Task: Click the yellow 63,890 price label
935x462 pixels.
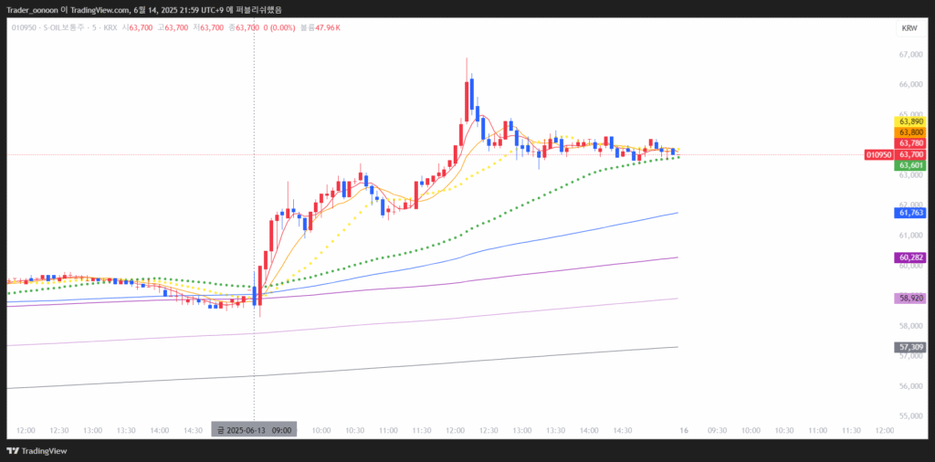Action: coord(911,121)
